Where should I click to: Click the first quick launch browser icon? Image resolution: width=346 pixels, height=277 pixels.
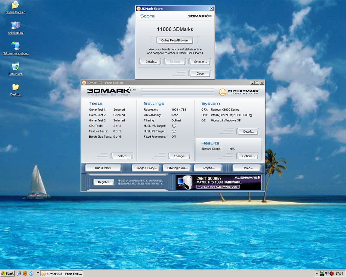(19, 274)
